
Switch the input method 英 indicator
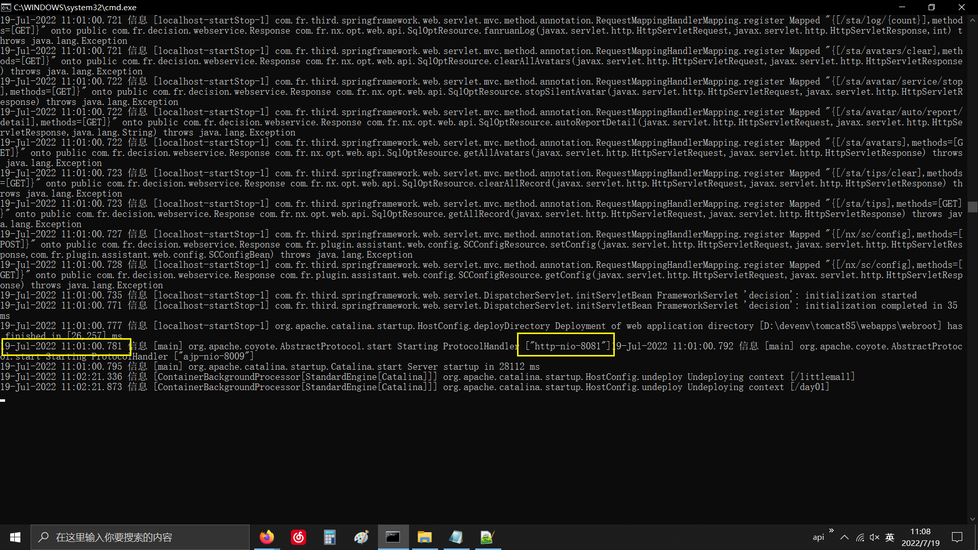[x=890, y=537]
